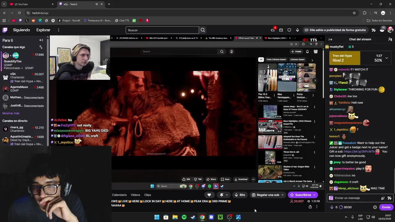
Task: Open the Explorar page
Action: (x=43, y=30)
